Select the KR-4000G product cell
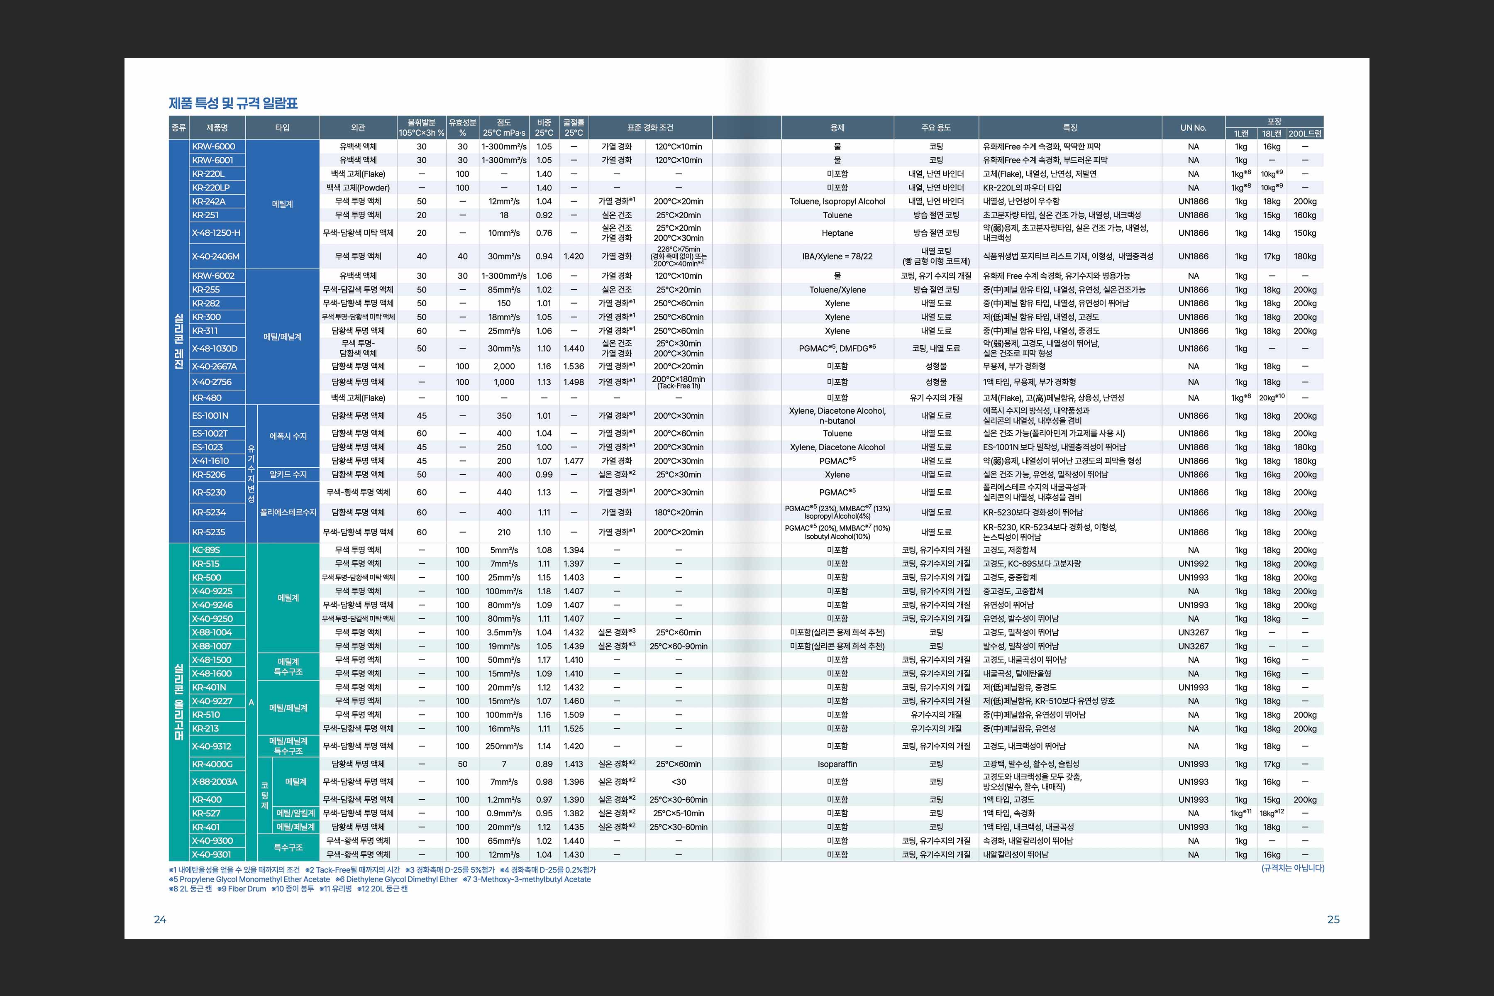This screenshot has height=996, width=1494. point(213,764)
